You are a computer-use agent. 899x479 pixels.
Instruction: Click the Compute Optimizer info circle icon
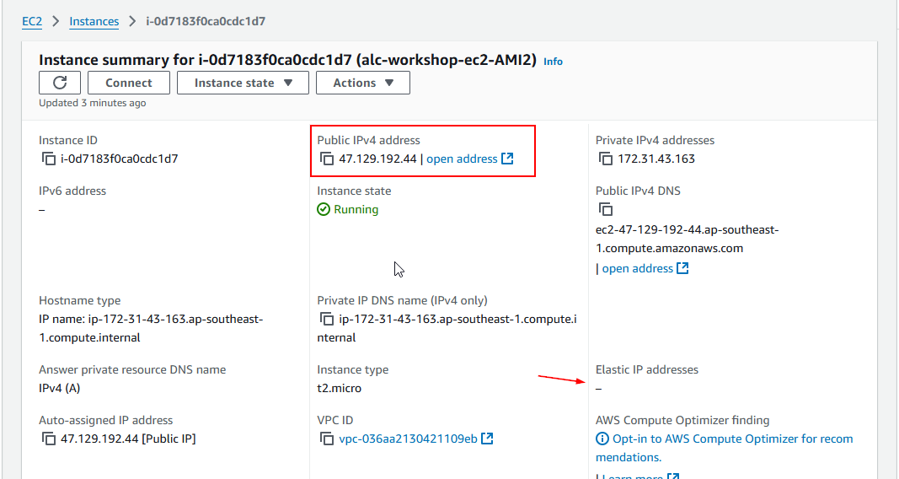[x=602, y=439]
